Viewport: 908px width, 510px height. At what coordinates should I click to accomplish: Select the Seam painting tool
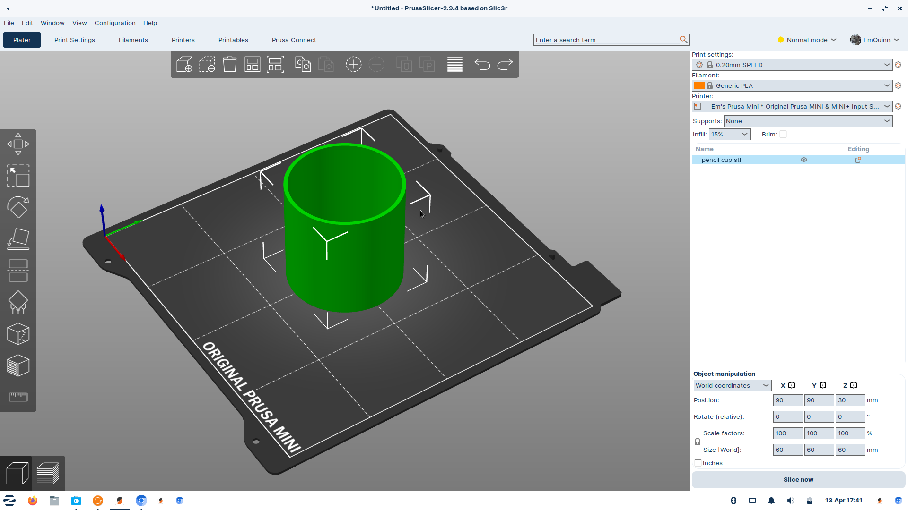coord(18,334)
